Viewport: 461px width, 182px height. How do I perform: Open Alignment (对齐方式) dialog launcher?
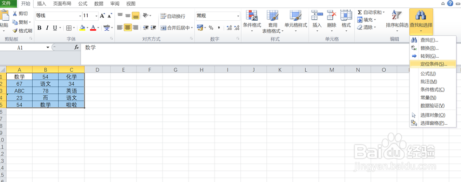point(191,39)
